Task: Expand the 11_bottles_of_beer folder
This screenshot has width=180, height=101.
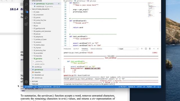Action: pos(45,39)
